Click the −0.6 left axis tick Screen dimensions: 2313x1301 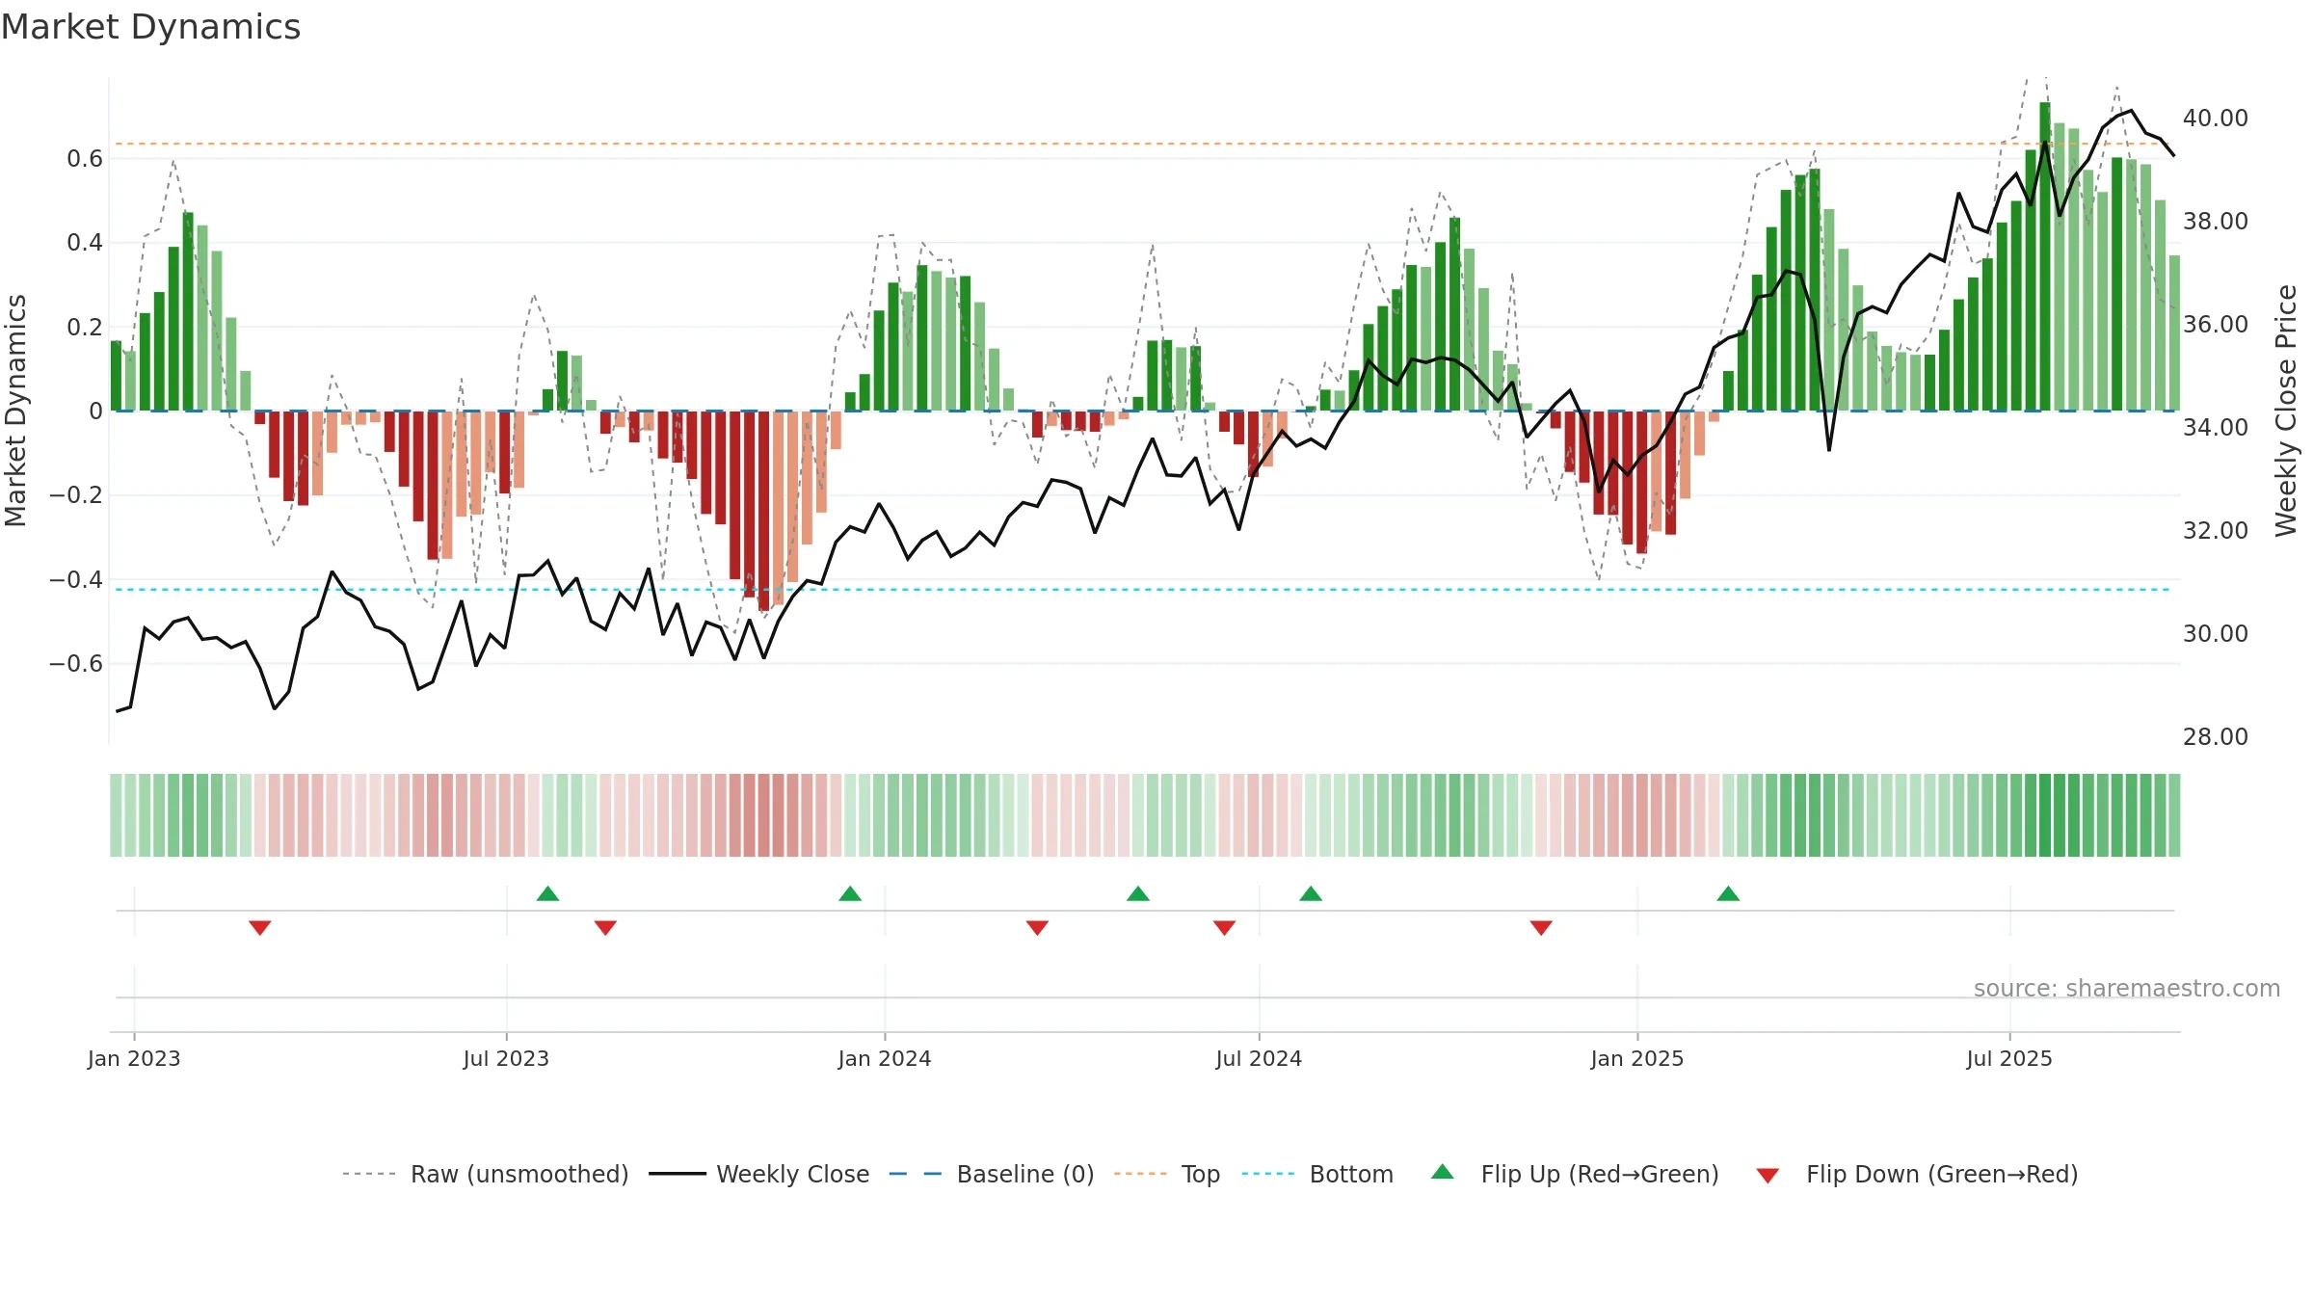[x=76, y=663]
